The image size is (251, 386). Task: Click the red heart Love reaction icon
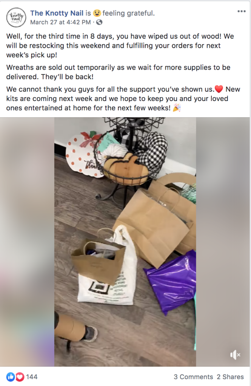[20, 377]
